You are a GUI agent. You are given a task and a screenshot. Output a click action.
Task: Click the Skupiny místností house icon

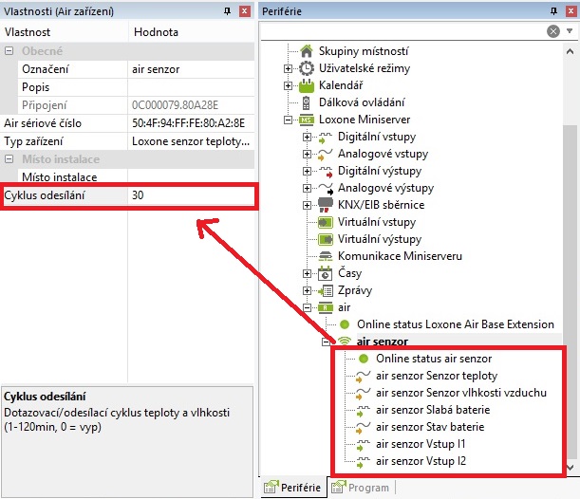coord(307,51)
